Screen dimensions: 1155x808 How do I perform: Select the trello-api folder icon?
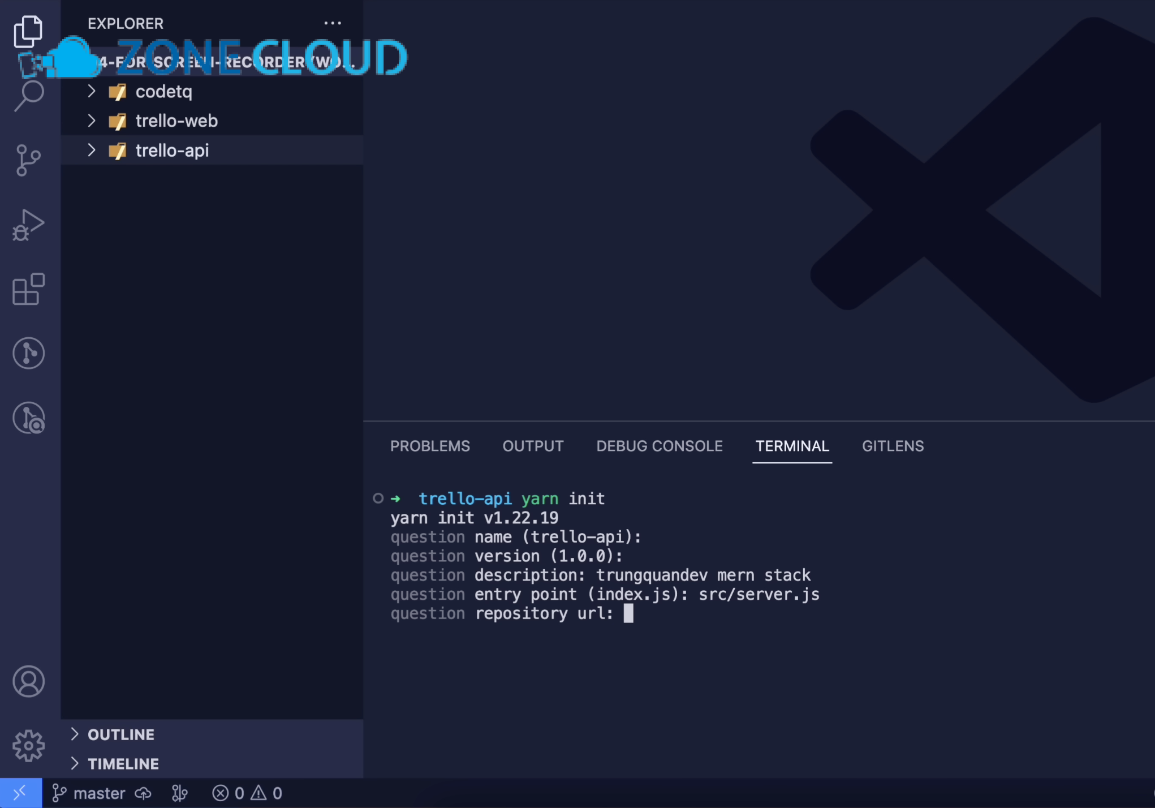118,151
